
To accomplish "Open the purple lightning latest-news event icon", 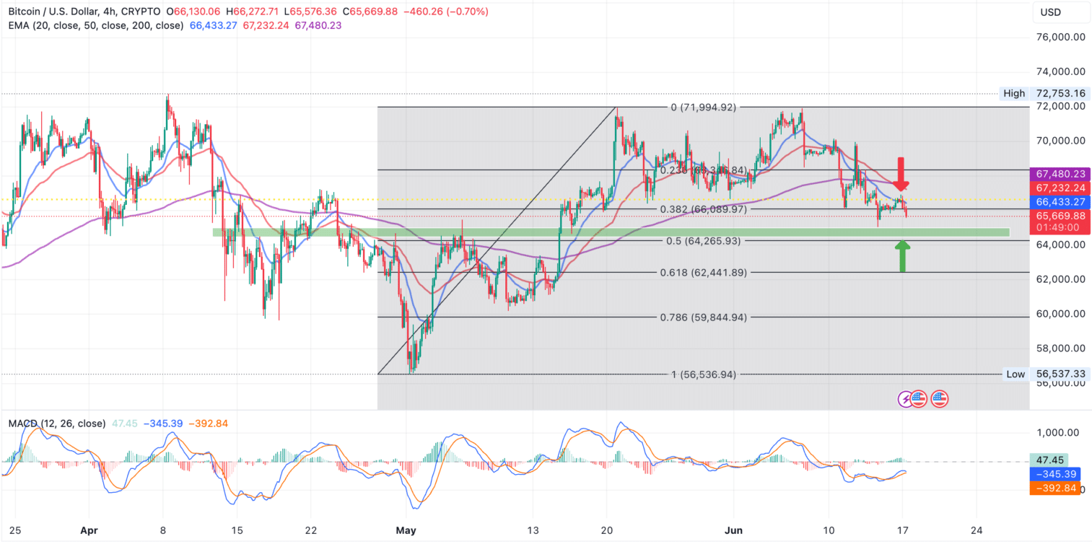I will 904,398.
